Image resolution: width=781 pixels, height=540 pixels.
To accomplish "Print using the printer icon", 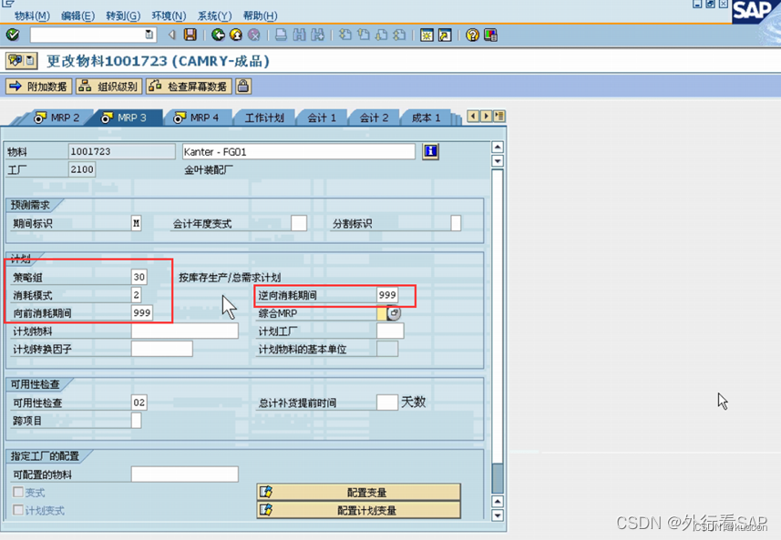I will pos(281,35).
